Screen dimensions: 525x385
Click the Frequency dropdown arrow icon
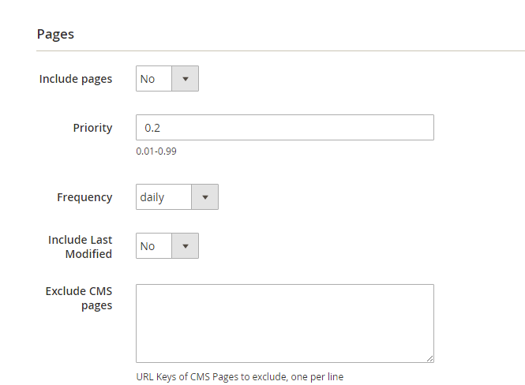coord(205,197)
